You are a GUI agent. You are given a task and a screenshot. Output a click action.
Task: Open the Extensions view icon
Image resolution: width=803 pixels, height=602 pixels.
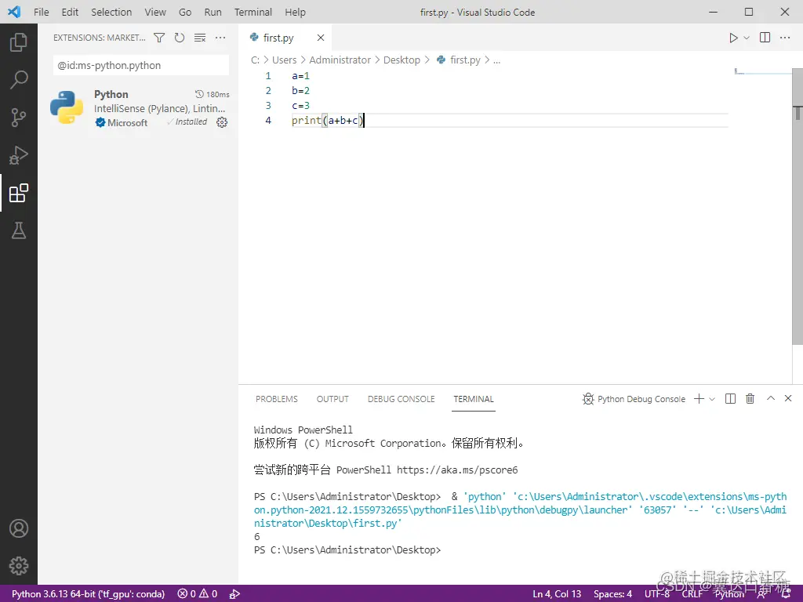[x=19, y=193]
